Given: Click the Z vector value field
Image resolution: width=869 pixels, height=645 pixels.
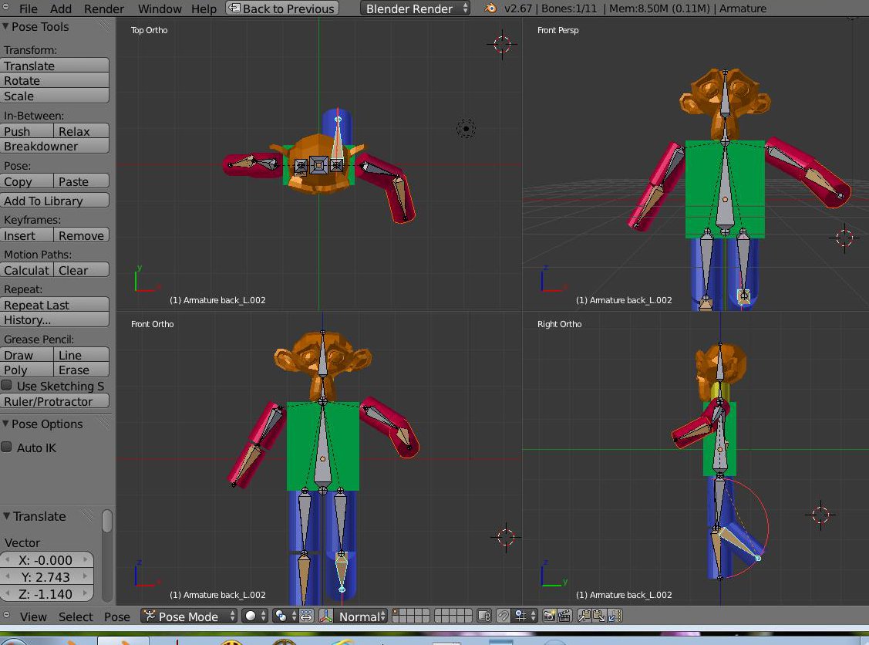Looking at the screenshot, I should tap(46, 593).
